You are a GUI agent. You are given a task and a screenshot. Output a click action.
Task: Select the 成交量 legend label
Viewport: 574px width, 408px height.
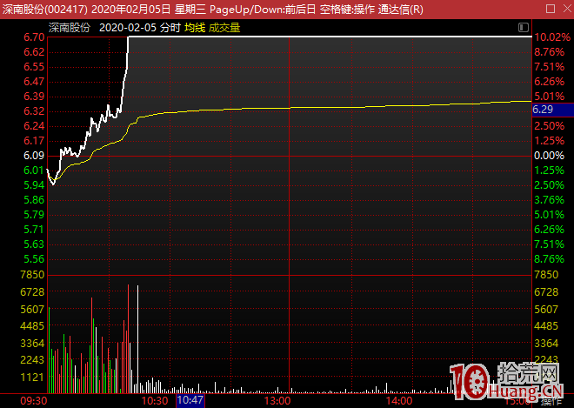point(224,28)
